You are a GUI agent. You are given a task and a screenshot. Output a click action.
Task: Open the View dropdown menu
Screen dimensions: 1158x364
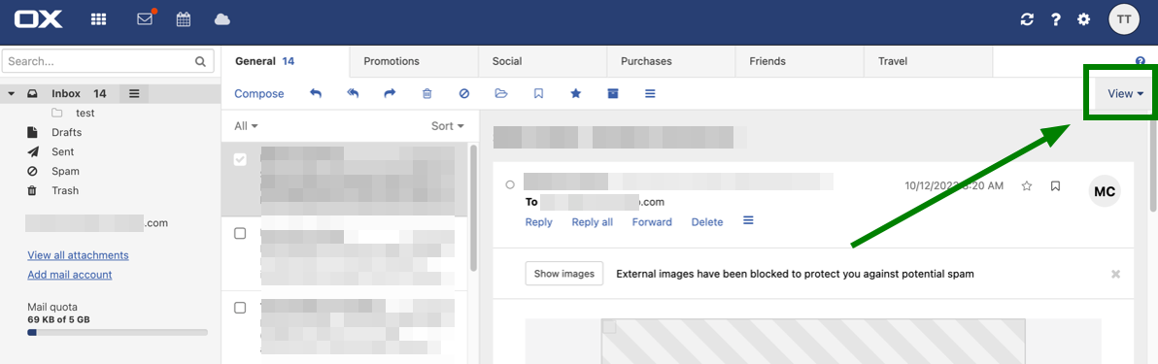tap(1125, 94)
